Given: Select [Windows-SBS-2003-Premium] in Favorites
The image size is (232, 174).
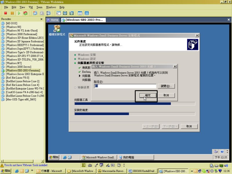Looking at the screenshot, I should (23, 70).
